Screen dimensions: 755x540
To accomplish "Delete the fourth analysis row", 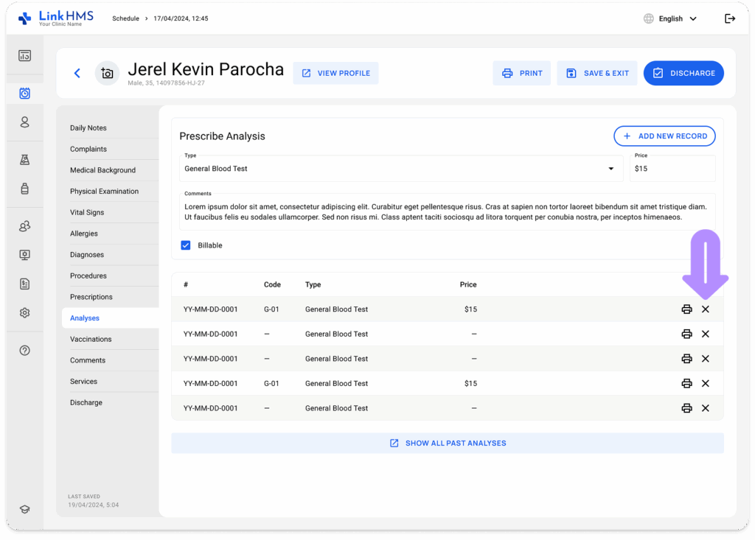I will point(706,383).
